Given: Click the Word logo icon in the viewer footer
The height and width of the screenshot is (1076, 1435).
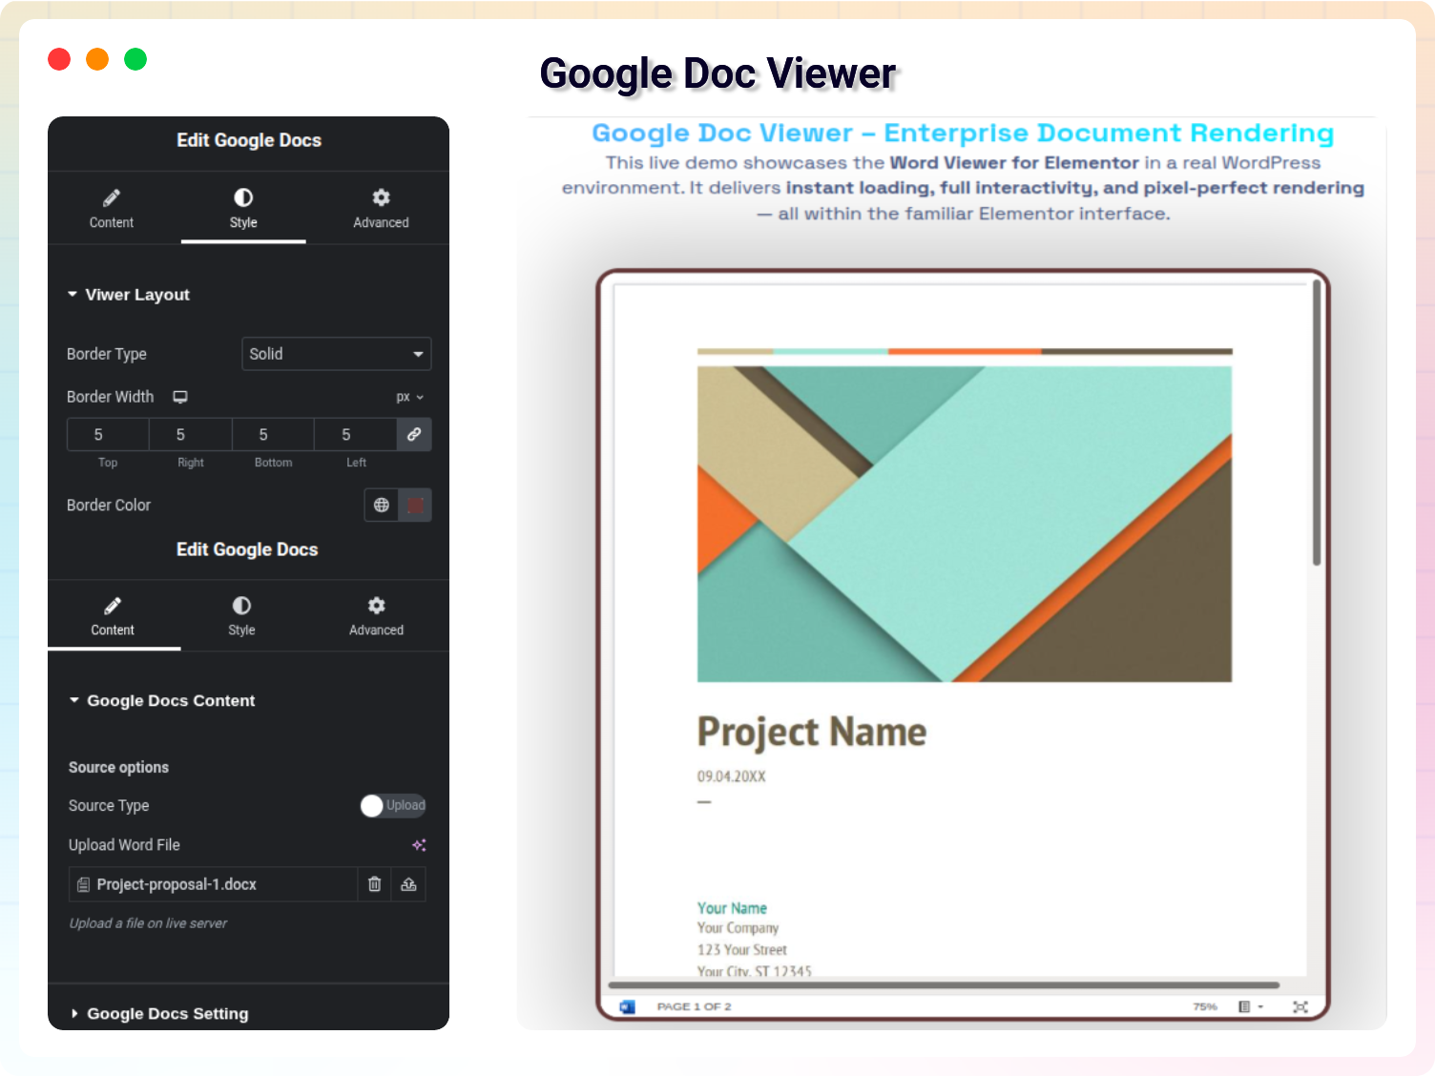Looking at the screenshot, I should 627,1007.
